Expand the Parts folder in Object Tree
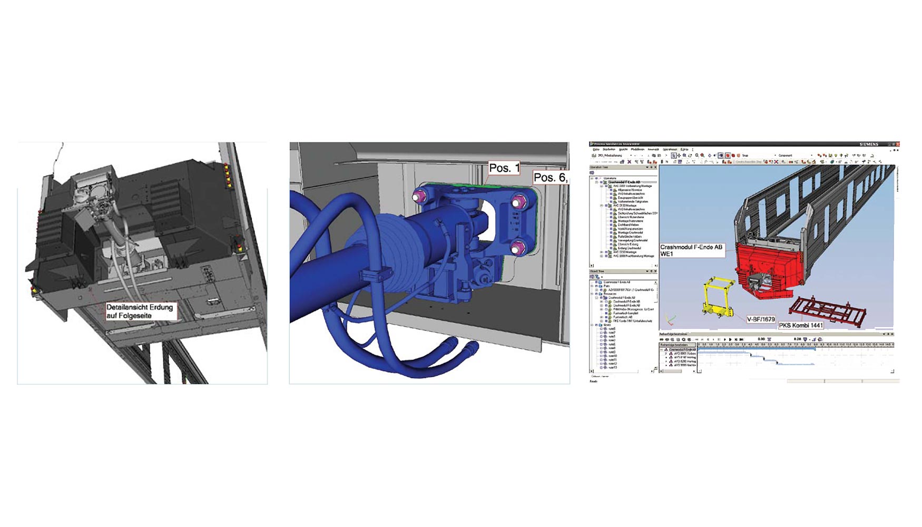Screen dimensions: 922x527 click(592, 286)
